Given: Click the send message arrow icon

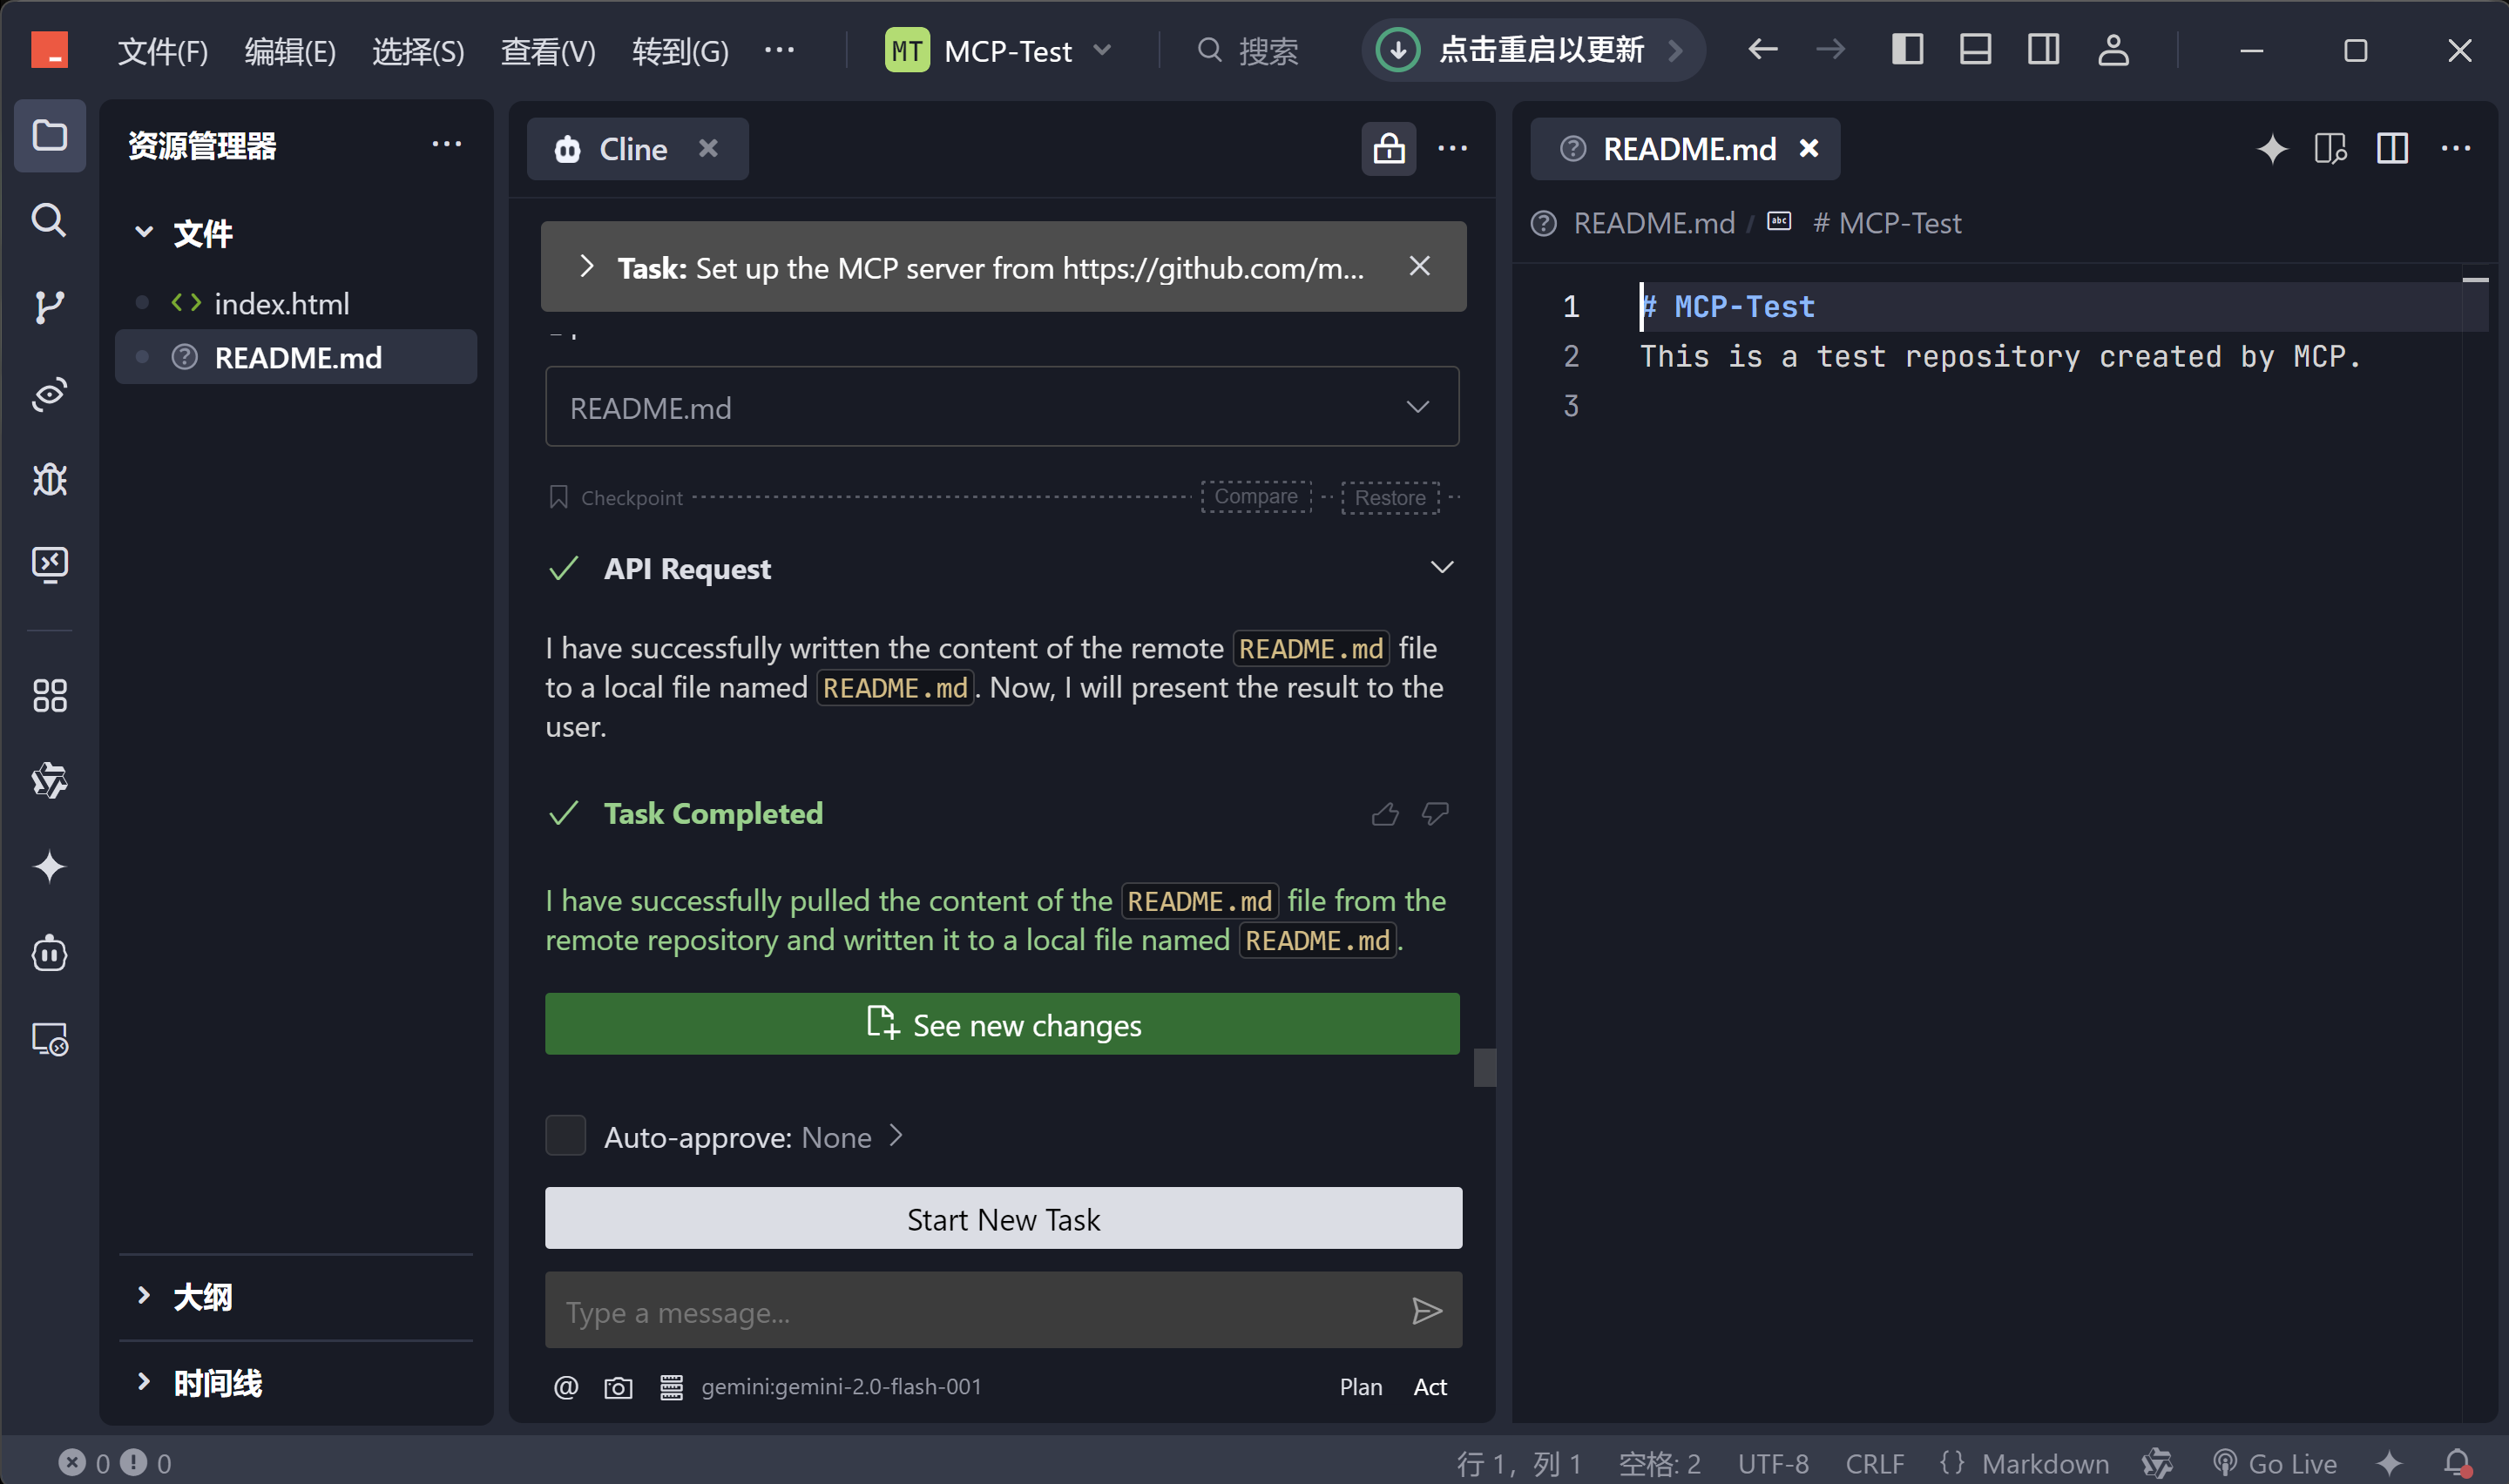Looking at the screenshot, I should [x=1426, y=1311].
